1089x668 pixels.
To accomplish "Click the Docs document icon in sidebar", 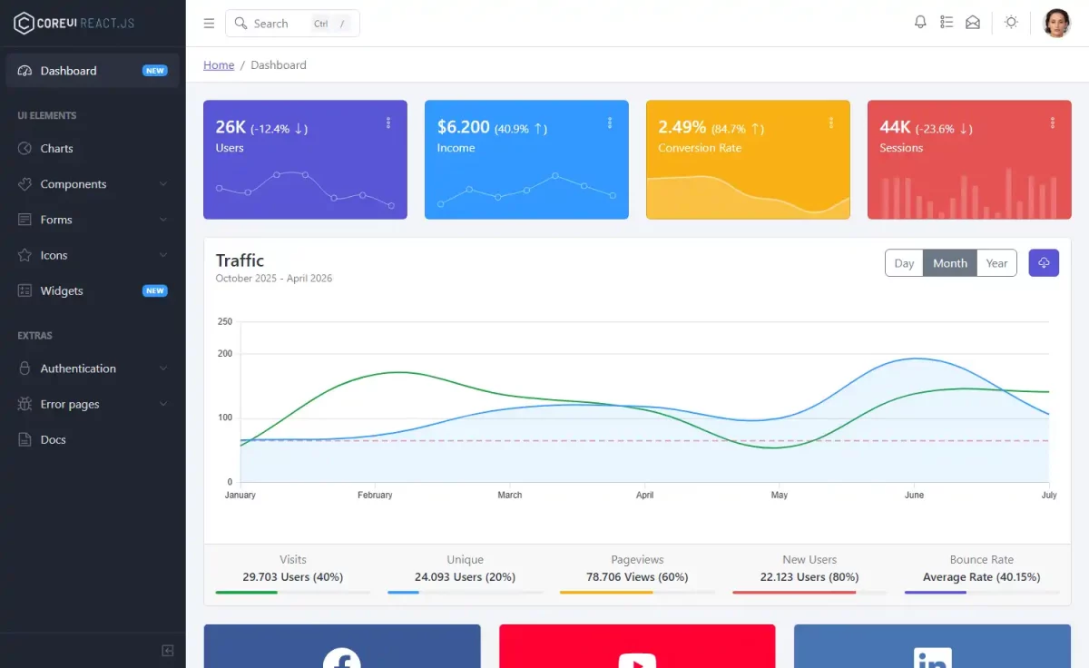I will coord(25,439).
